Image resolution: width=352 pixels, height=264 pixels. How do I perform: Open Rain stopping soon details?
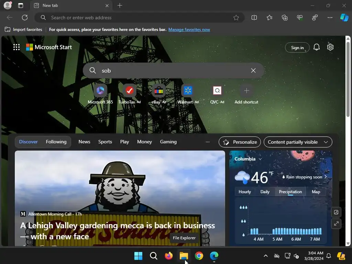tap(305, 177)
